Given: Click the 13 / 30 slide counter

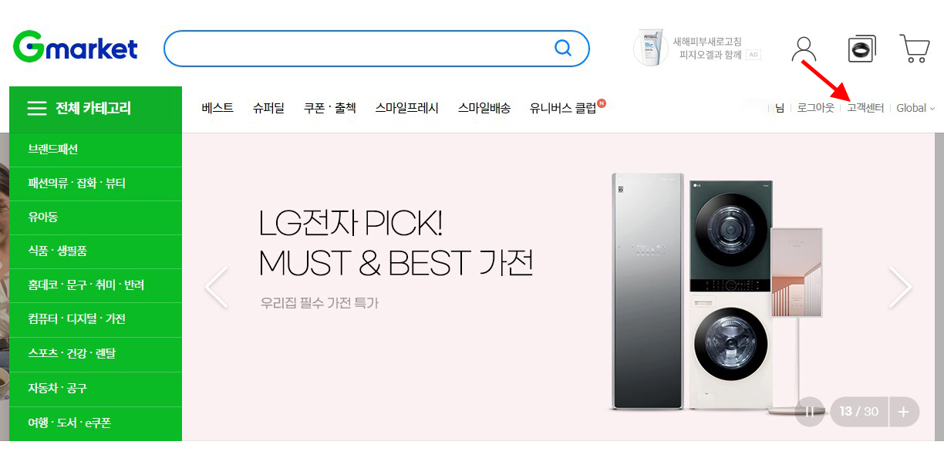Looking at the screenshot, I should pos(859,412).
